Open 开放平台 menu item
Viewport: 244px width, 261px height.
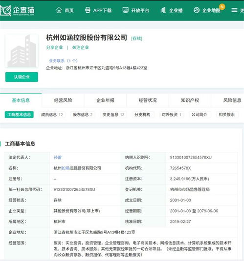coord(140,10)
